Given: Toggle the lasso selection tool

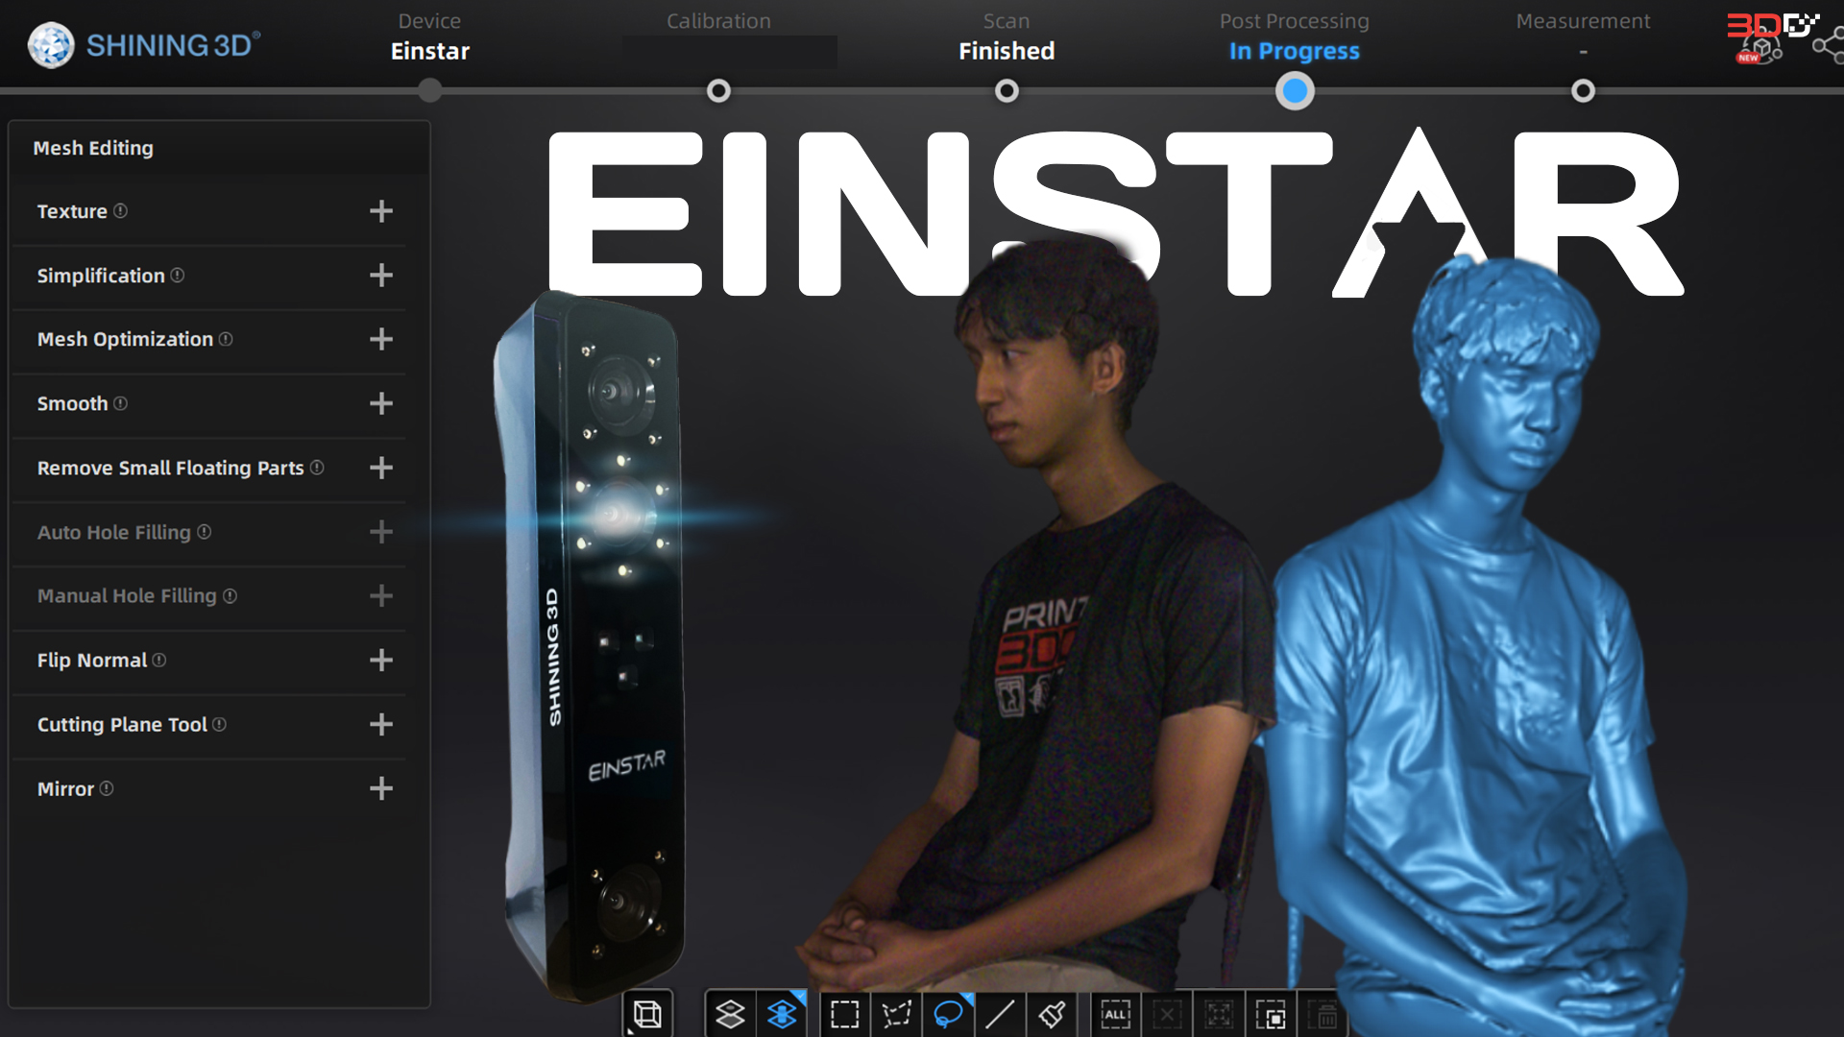Looking at the screenshot, I should coord(949,1014).
